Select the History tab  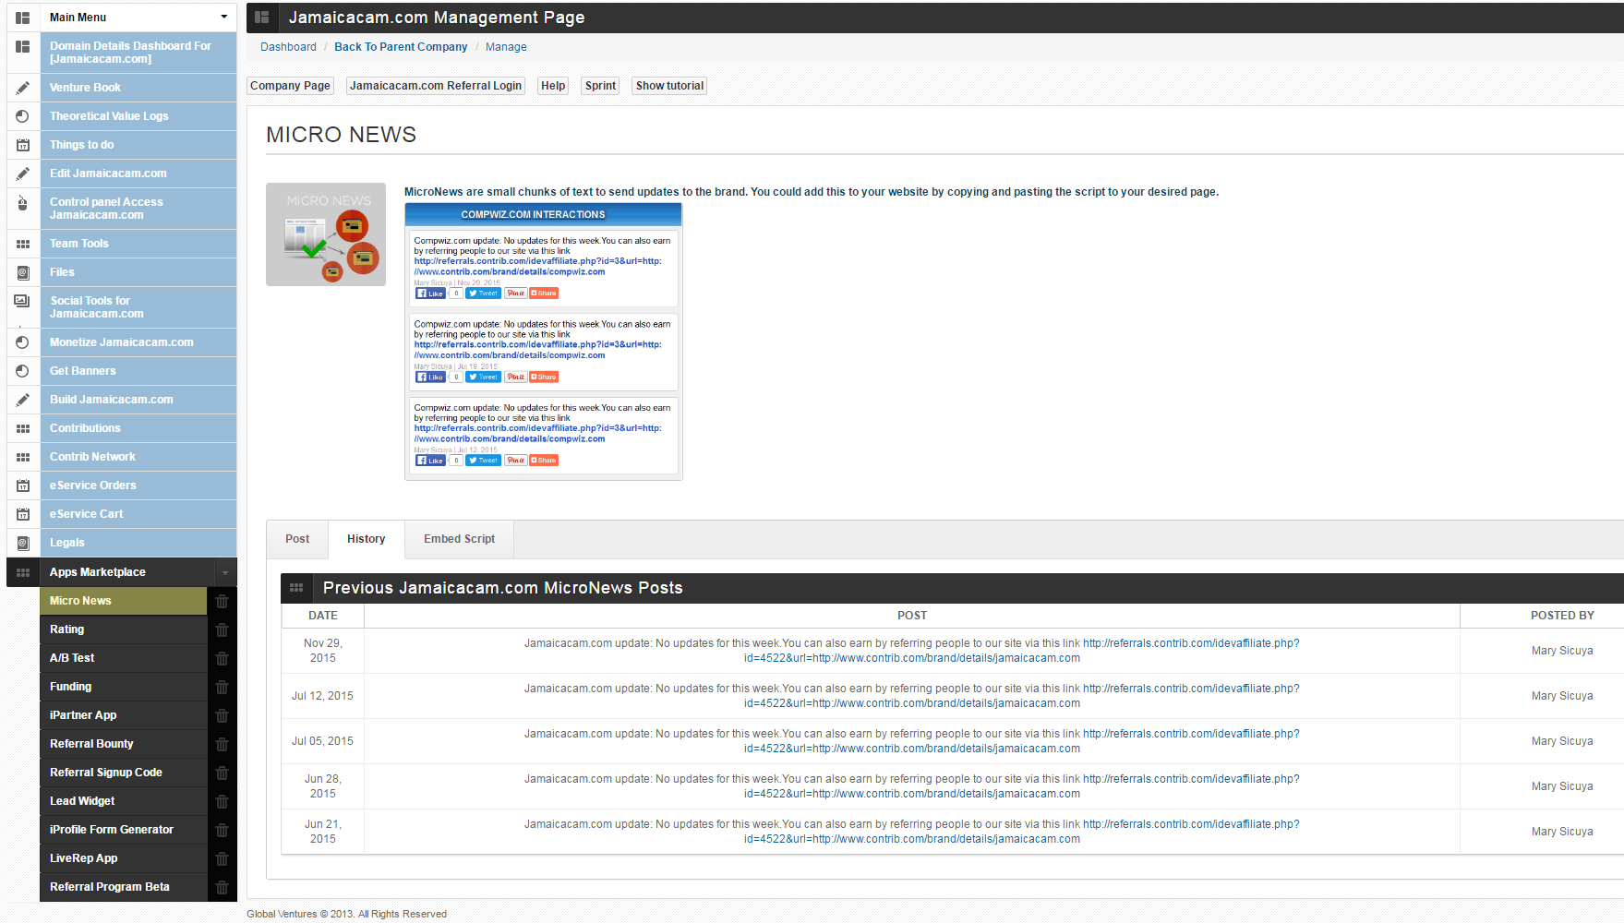367,539
